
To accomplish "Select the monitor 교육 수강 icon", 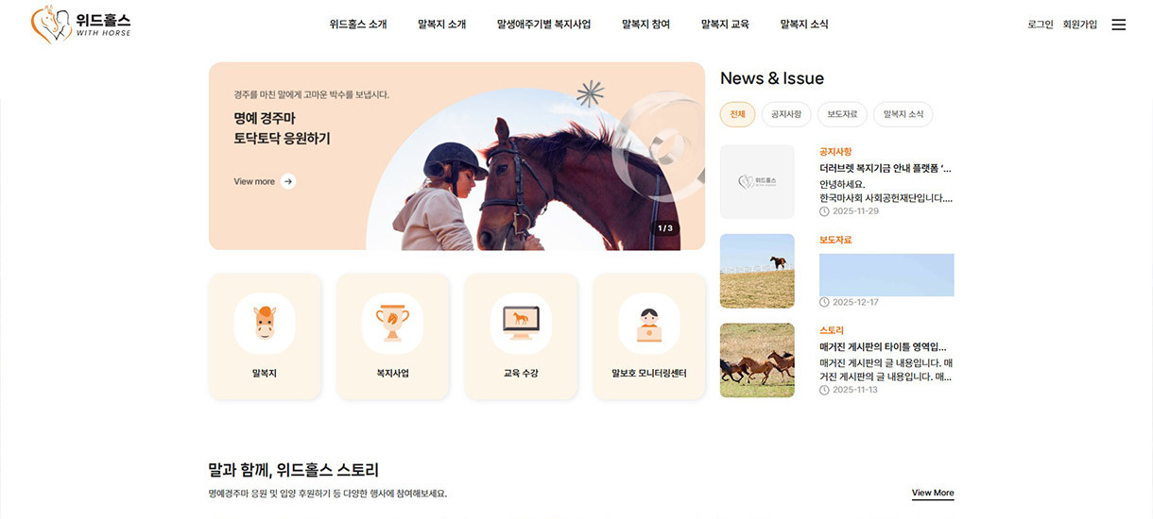I will click(x=521, y=324).
